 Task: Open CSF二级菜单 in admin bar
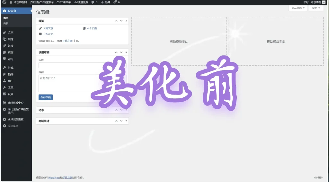tap(64, 2)
